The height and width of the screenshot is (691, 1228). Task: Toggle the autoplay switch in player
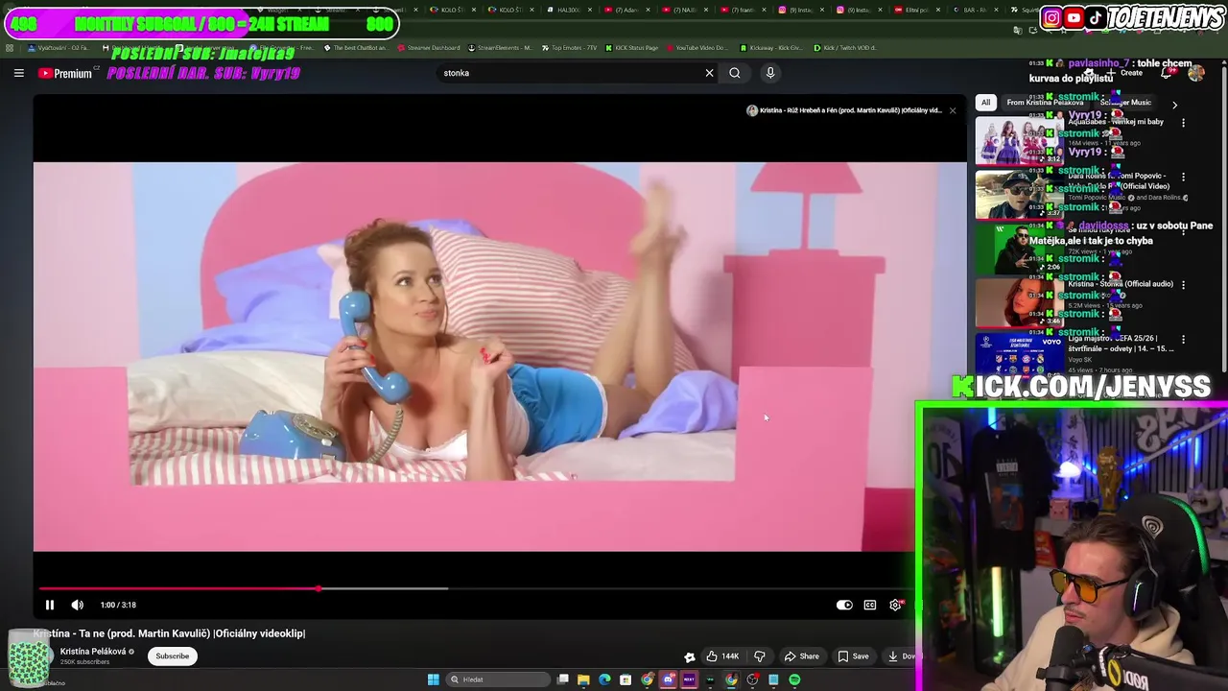click(844, 605)
